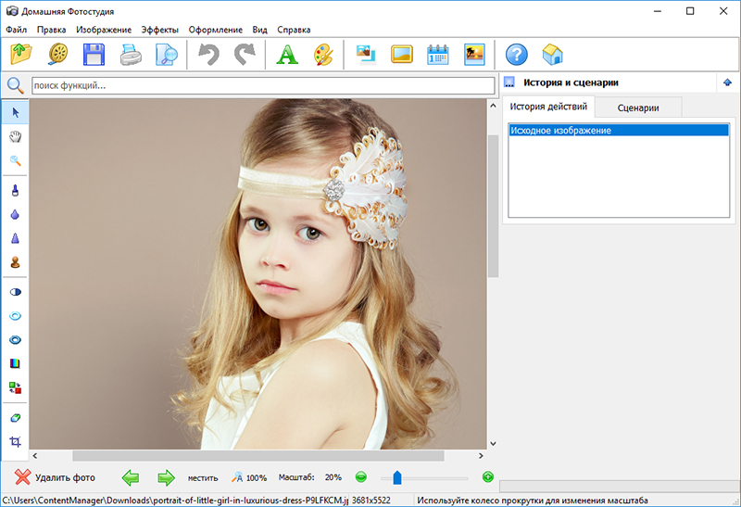Select the half-filled circle lighten/darken tool

pos(15,292)
